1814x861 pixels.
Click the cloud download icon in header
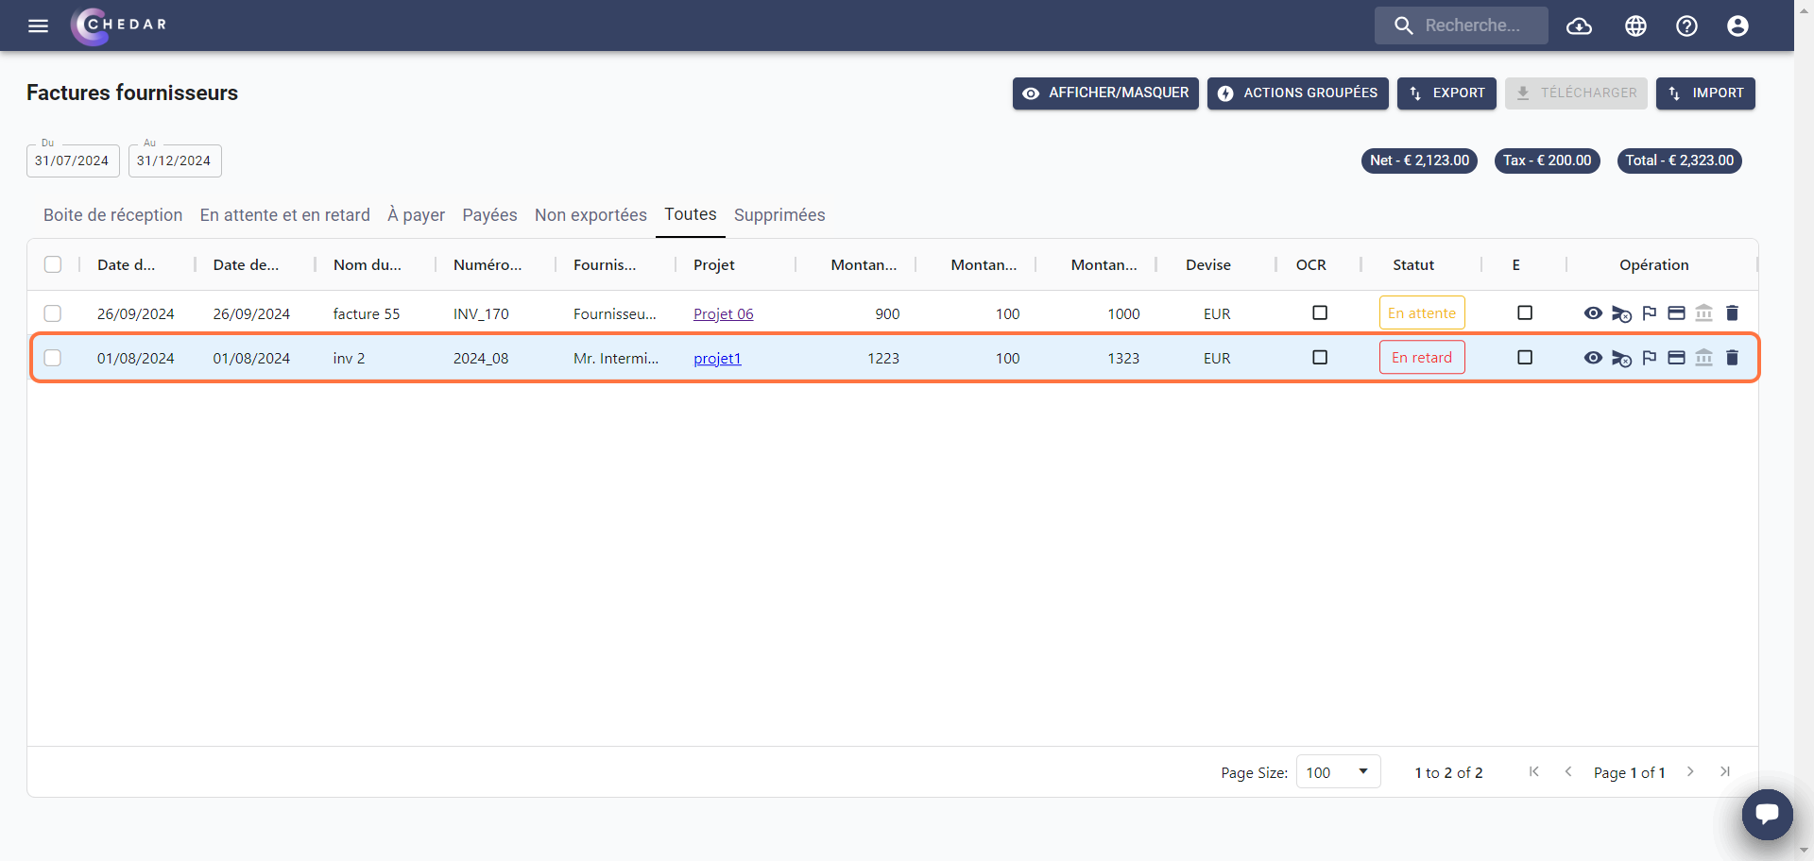tap(1580, 25)
